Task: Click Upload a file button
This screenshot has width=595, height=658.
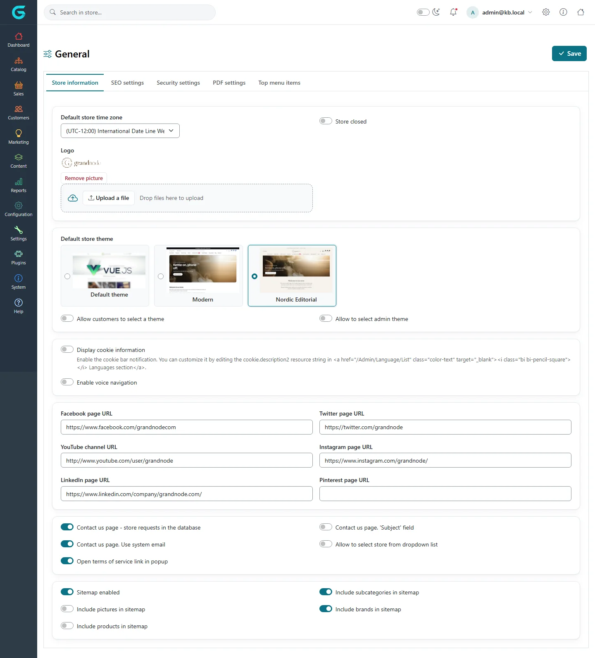Action: click(109, 198)
